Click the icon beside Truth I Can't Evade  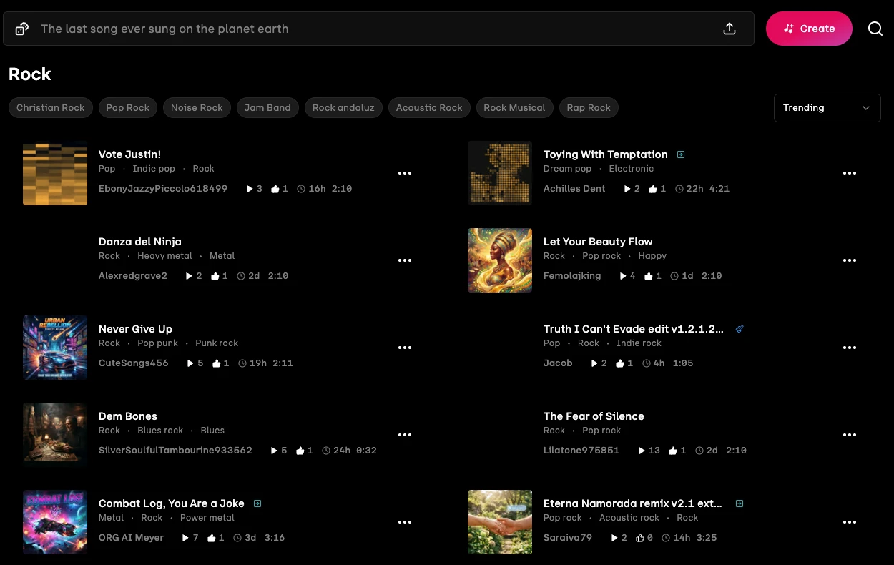click(740, 329)
